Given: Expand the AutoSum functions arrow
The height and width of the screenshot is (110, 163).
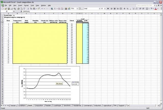Looking at the screenshot, I should pyautogui.click(x=57, y=9).
